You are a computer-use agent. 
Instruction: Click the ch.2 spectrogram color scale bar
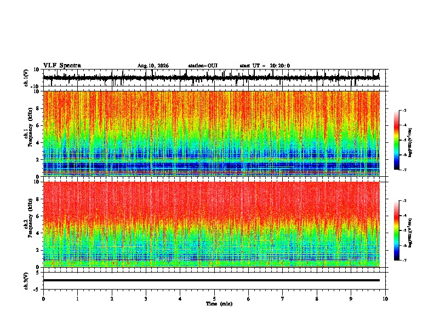[x=397, y=230]
